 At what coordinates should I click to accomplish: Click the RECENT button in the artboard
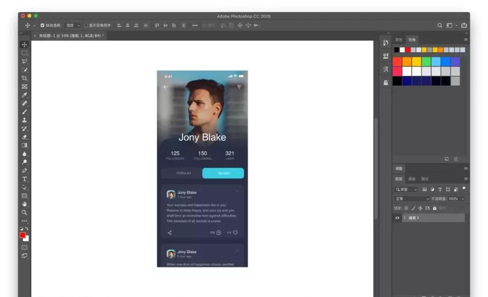(x=223, y=173)
